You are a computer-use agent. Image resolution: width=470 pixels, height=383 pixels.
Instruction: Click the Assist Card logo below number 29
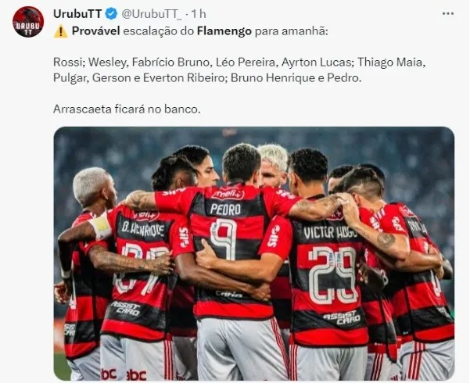point(342,317)
